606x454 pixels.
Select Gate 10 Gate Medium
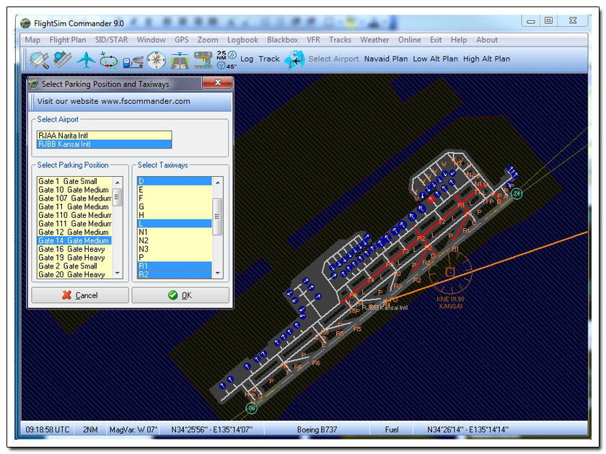pyautogui.click(x=74, y=190)
